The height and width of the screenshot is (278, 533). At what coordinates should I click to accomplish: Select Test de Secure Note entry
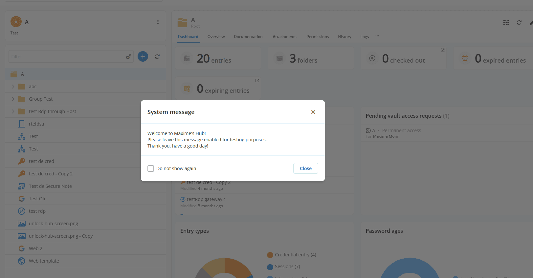[50, 186]
